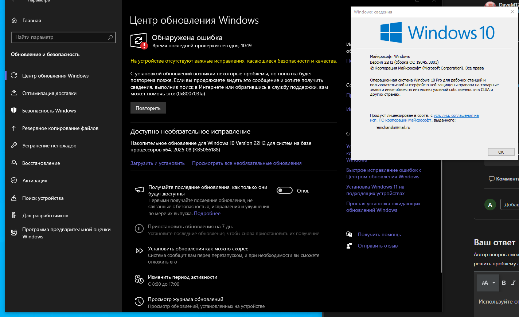Open the font size dropdown in answer editor
Screen dimensions: 519x317
[x=488, y=283]
